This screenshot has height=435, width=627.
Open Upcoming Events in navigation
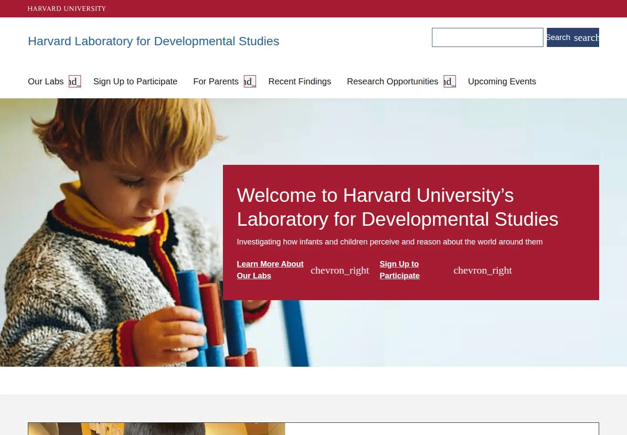click(502, 81)
